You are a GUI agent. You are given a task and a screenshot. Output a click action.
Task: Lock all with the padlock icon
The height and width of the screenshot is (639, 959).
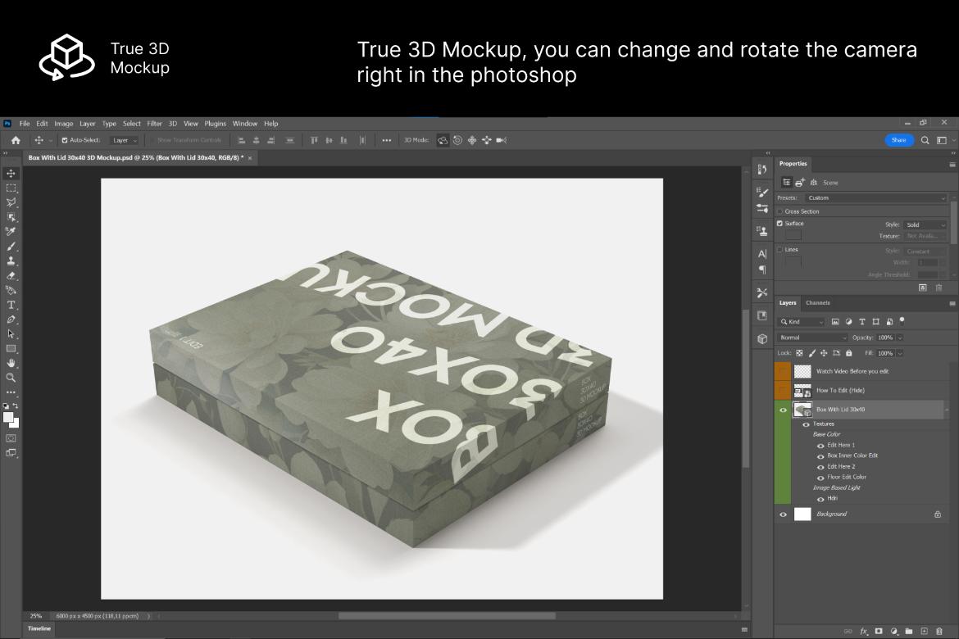click(x=849, y=353)
